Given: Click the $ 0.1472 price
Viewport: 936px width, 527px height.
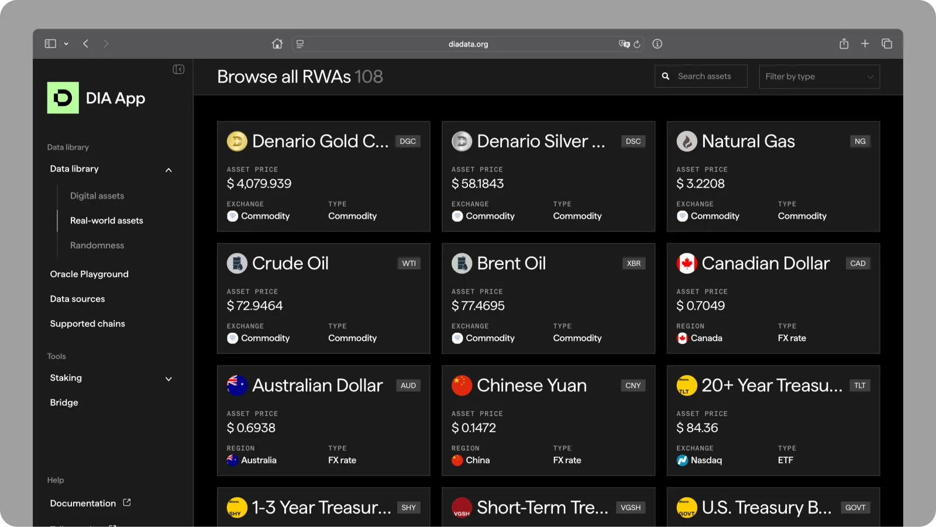Looking at the screenshot, I should tap(474, 428).
